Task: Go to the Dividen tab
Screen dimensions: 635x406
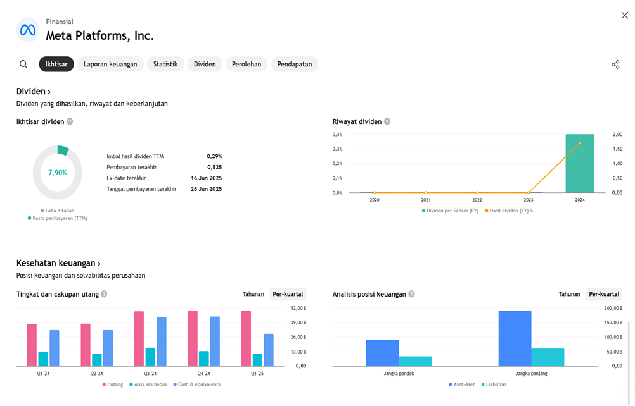Action: 205,65
